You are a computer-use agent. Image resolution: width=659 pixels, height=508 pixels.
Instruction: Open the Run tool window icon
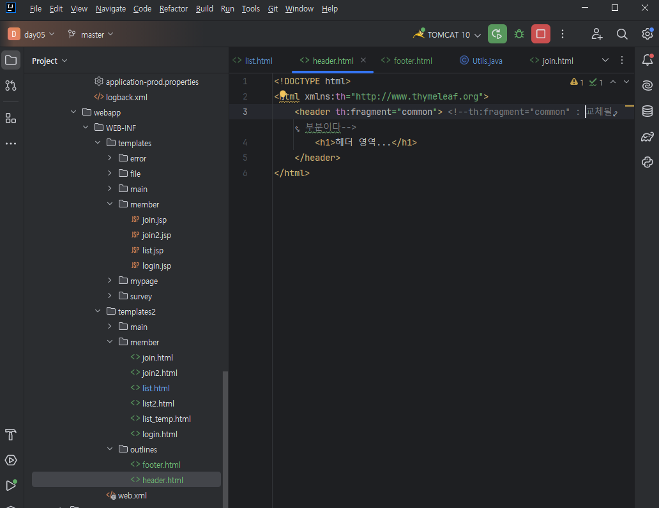click(x=11, y=485)
